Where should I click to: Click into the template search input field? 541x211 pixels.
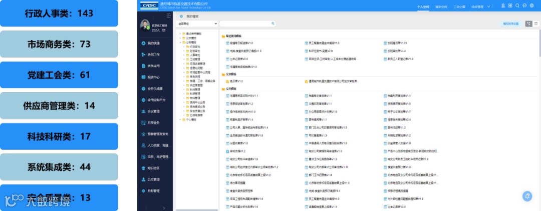point(245,24)
